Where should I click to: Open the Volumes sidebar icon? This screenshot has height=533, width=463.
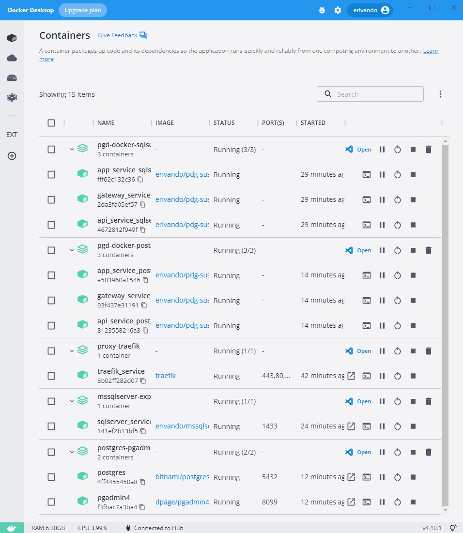[12, 78]
